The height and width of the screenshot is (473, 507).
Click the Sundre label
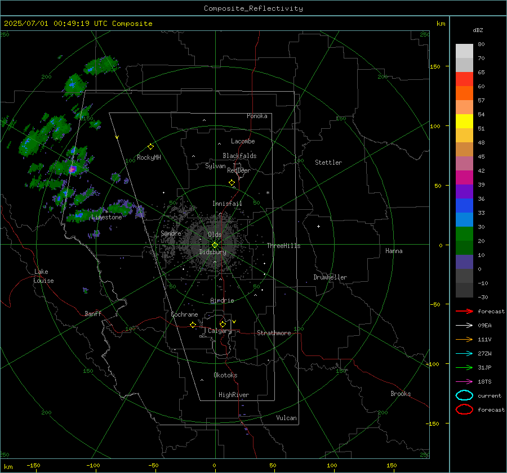pos(171,233)
